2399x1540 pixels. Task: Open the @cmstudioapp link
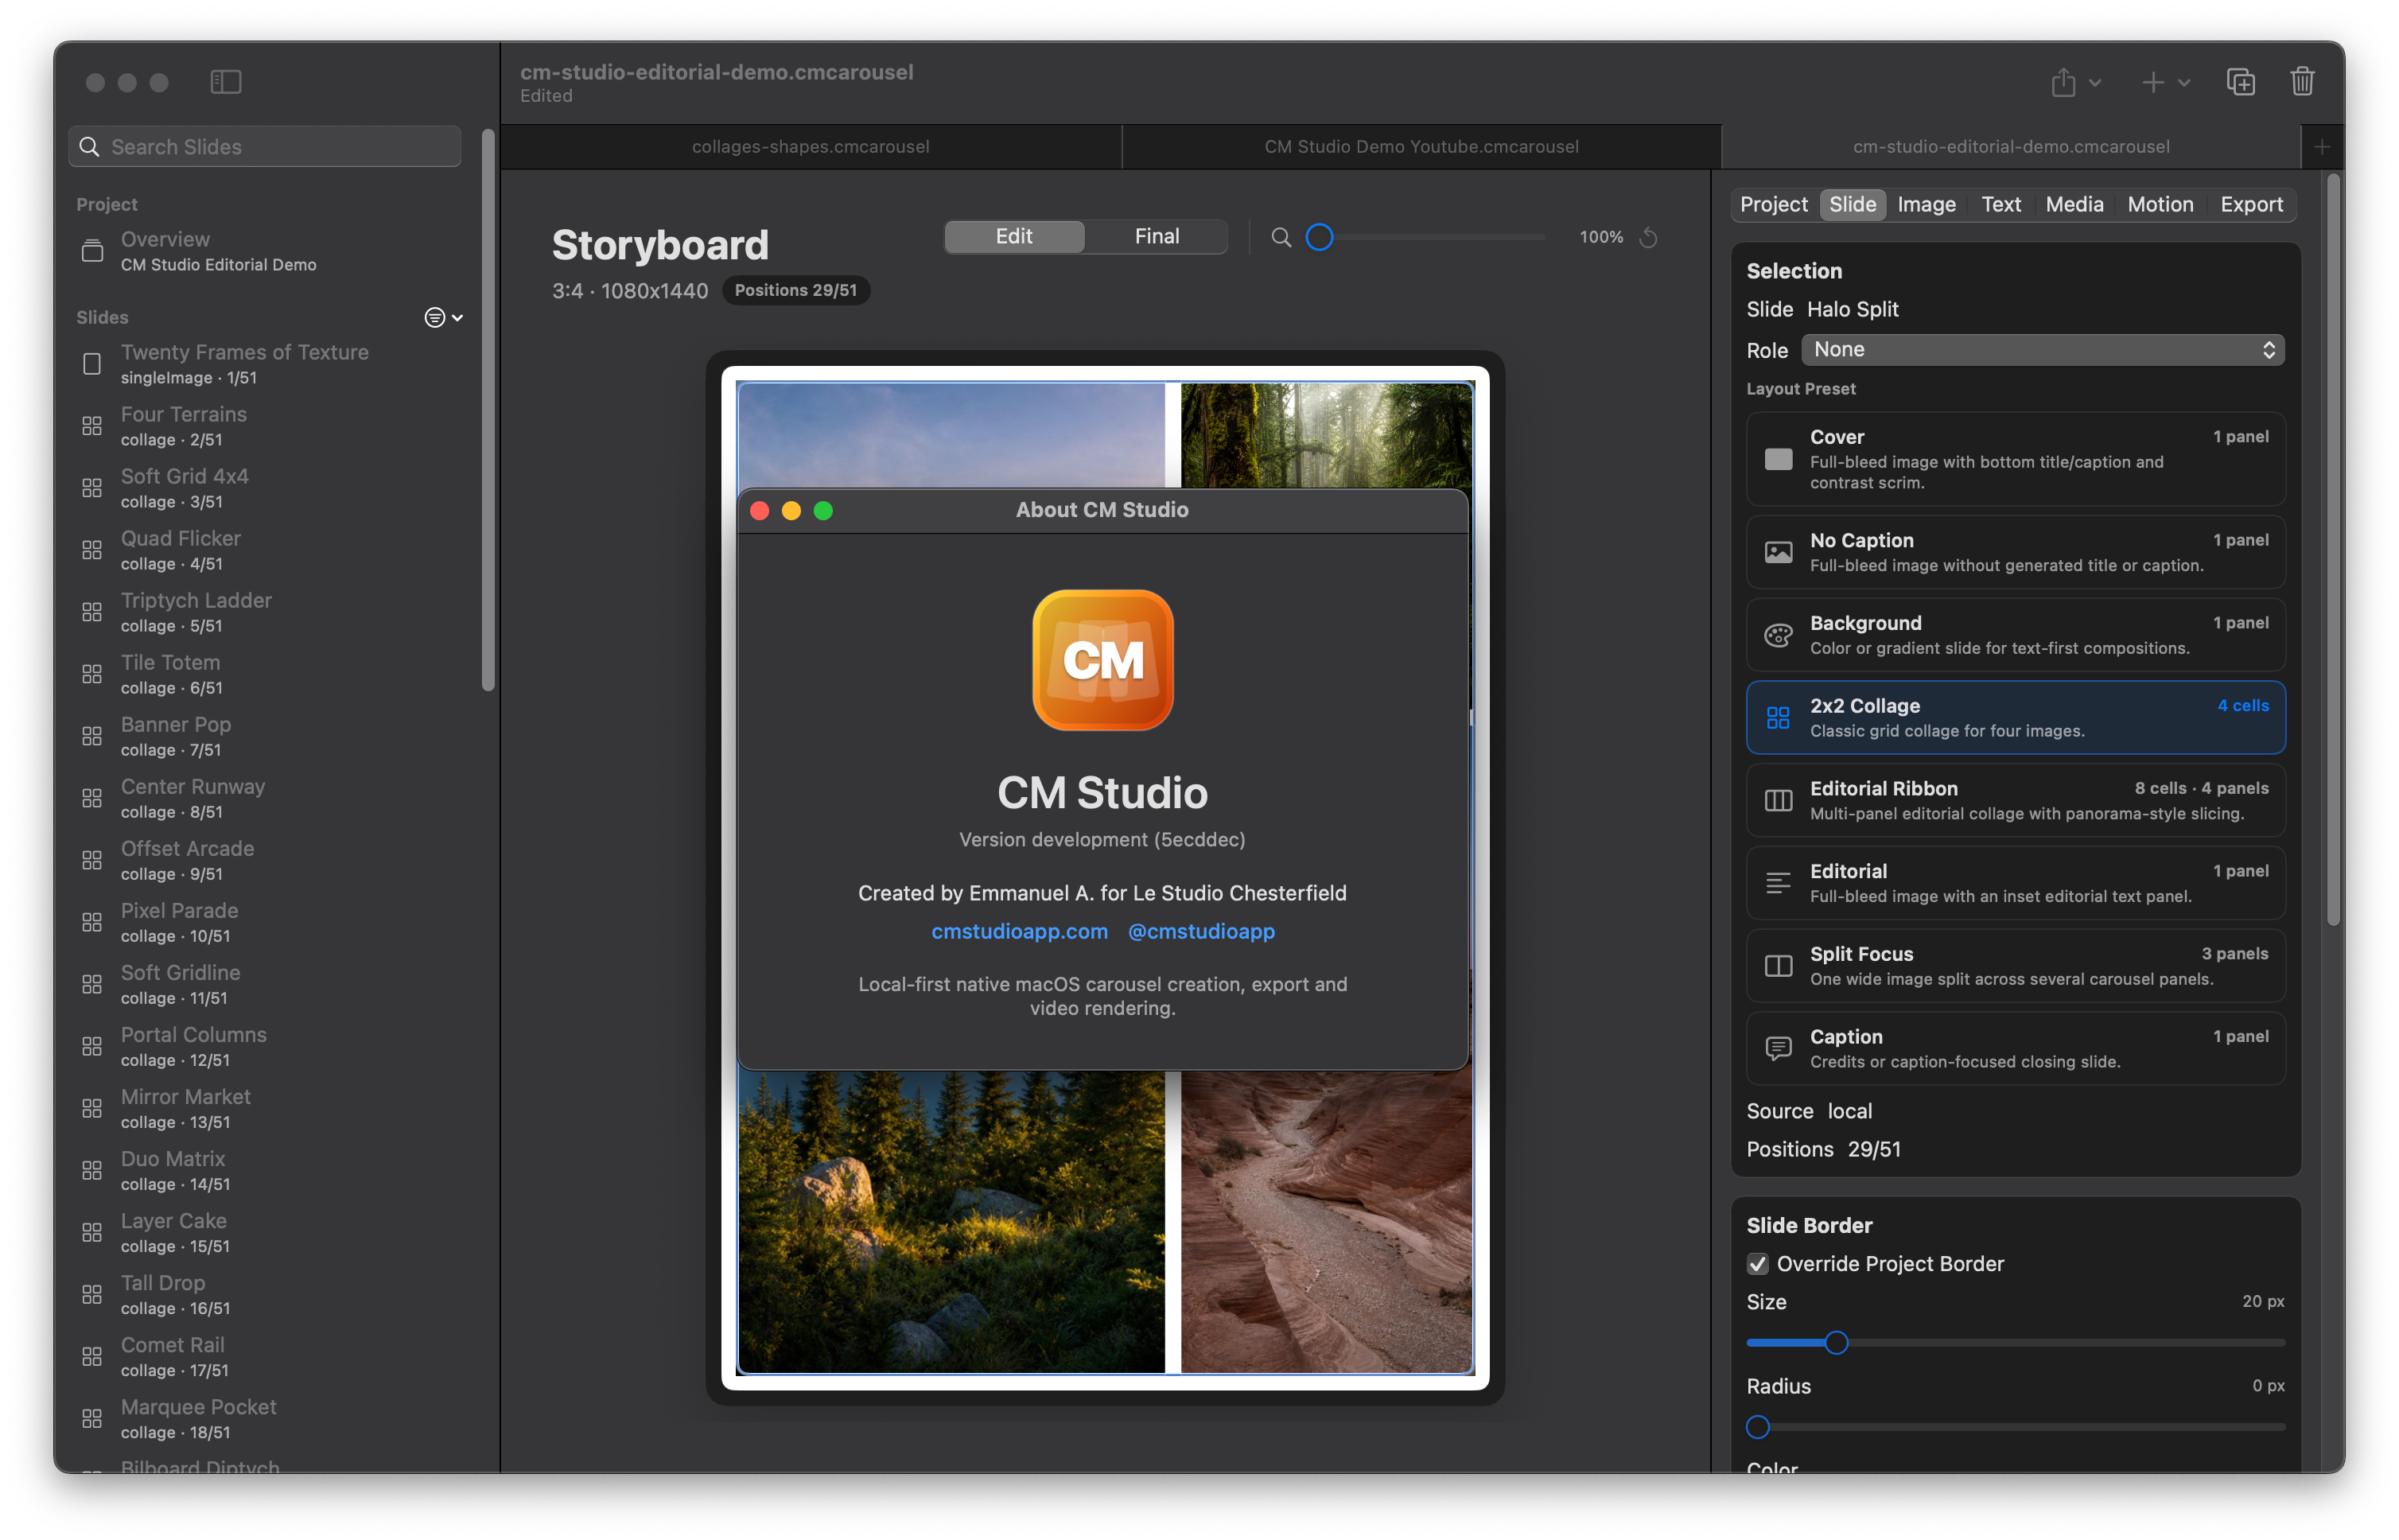1201,931
